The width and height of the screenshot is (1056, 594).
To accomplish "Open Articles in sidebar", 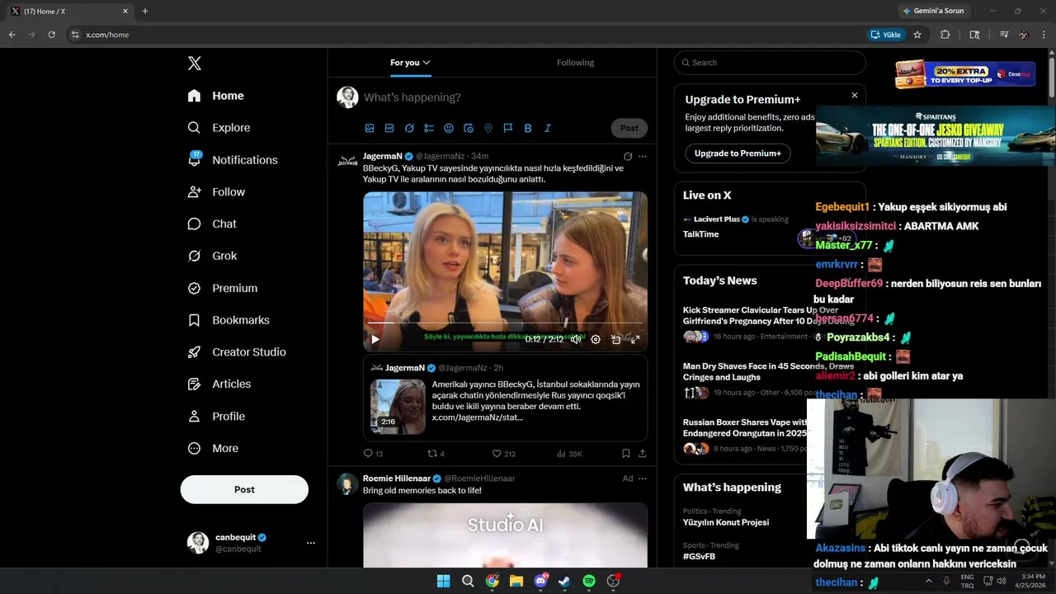I will (219, 384).
